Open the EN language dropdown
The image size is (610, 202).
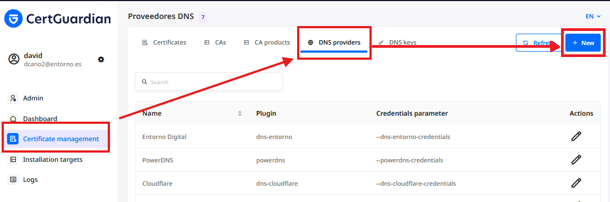coord(593,16)
